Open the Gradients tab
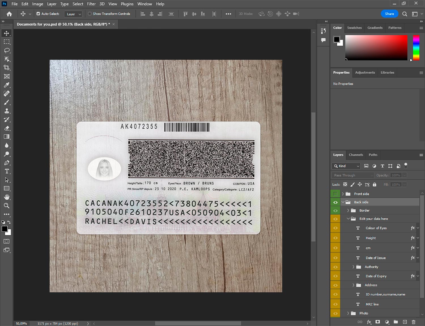This screenshot has width=425, height=326. (x=375, y=28)
